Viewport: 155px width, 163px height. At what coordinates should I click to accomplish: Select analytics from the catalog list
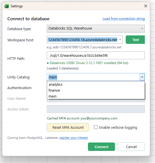pos(96,84)
